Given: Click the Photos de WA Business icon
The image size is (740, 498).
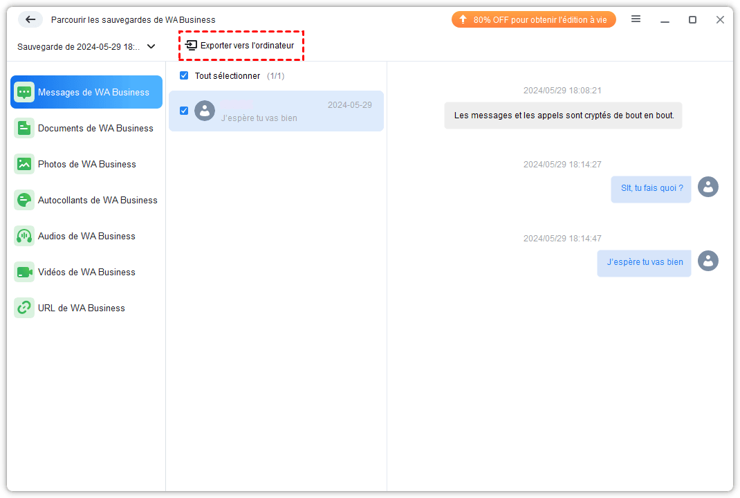Looking at the screenshot, I should point(24,164).
